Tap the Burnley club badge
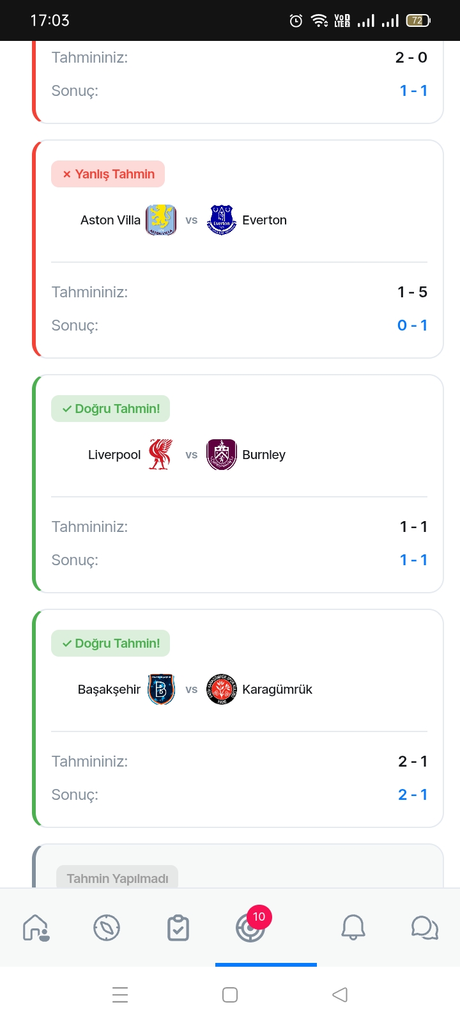 click(x=222, y=455)
